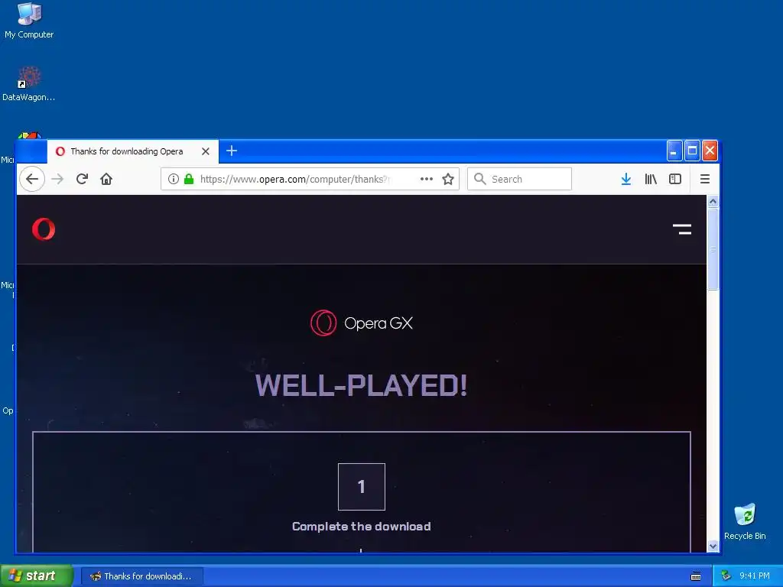Maximize the Firefox window
Screen dimensions: 783x587
point(692,151)
